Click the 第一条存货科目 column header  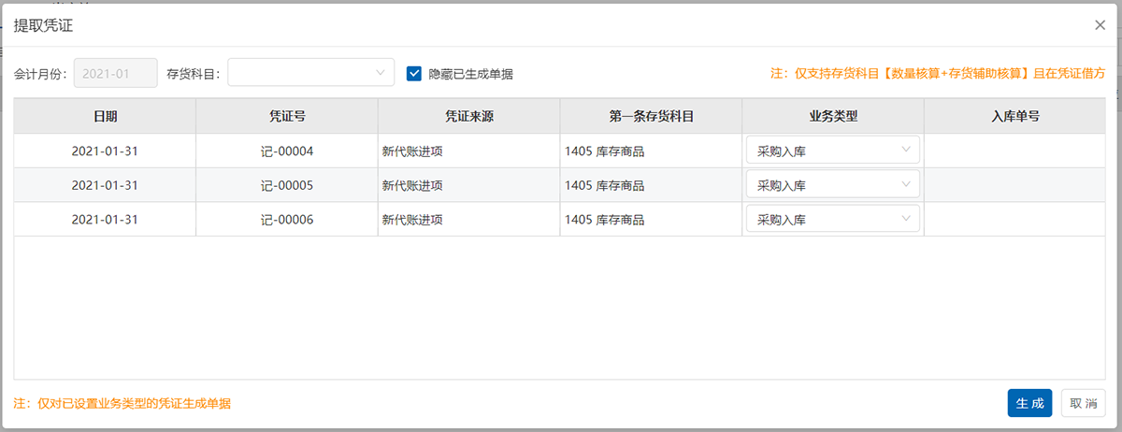coord(651,117)
